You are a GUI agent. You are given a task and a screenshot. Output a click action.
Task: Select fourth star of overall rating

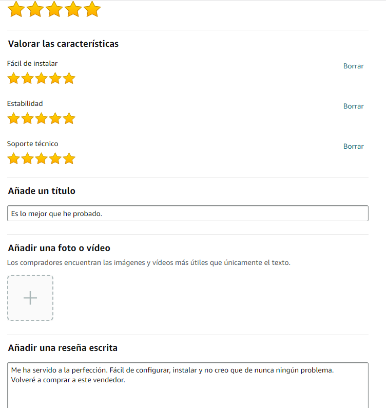pos(73,9)
